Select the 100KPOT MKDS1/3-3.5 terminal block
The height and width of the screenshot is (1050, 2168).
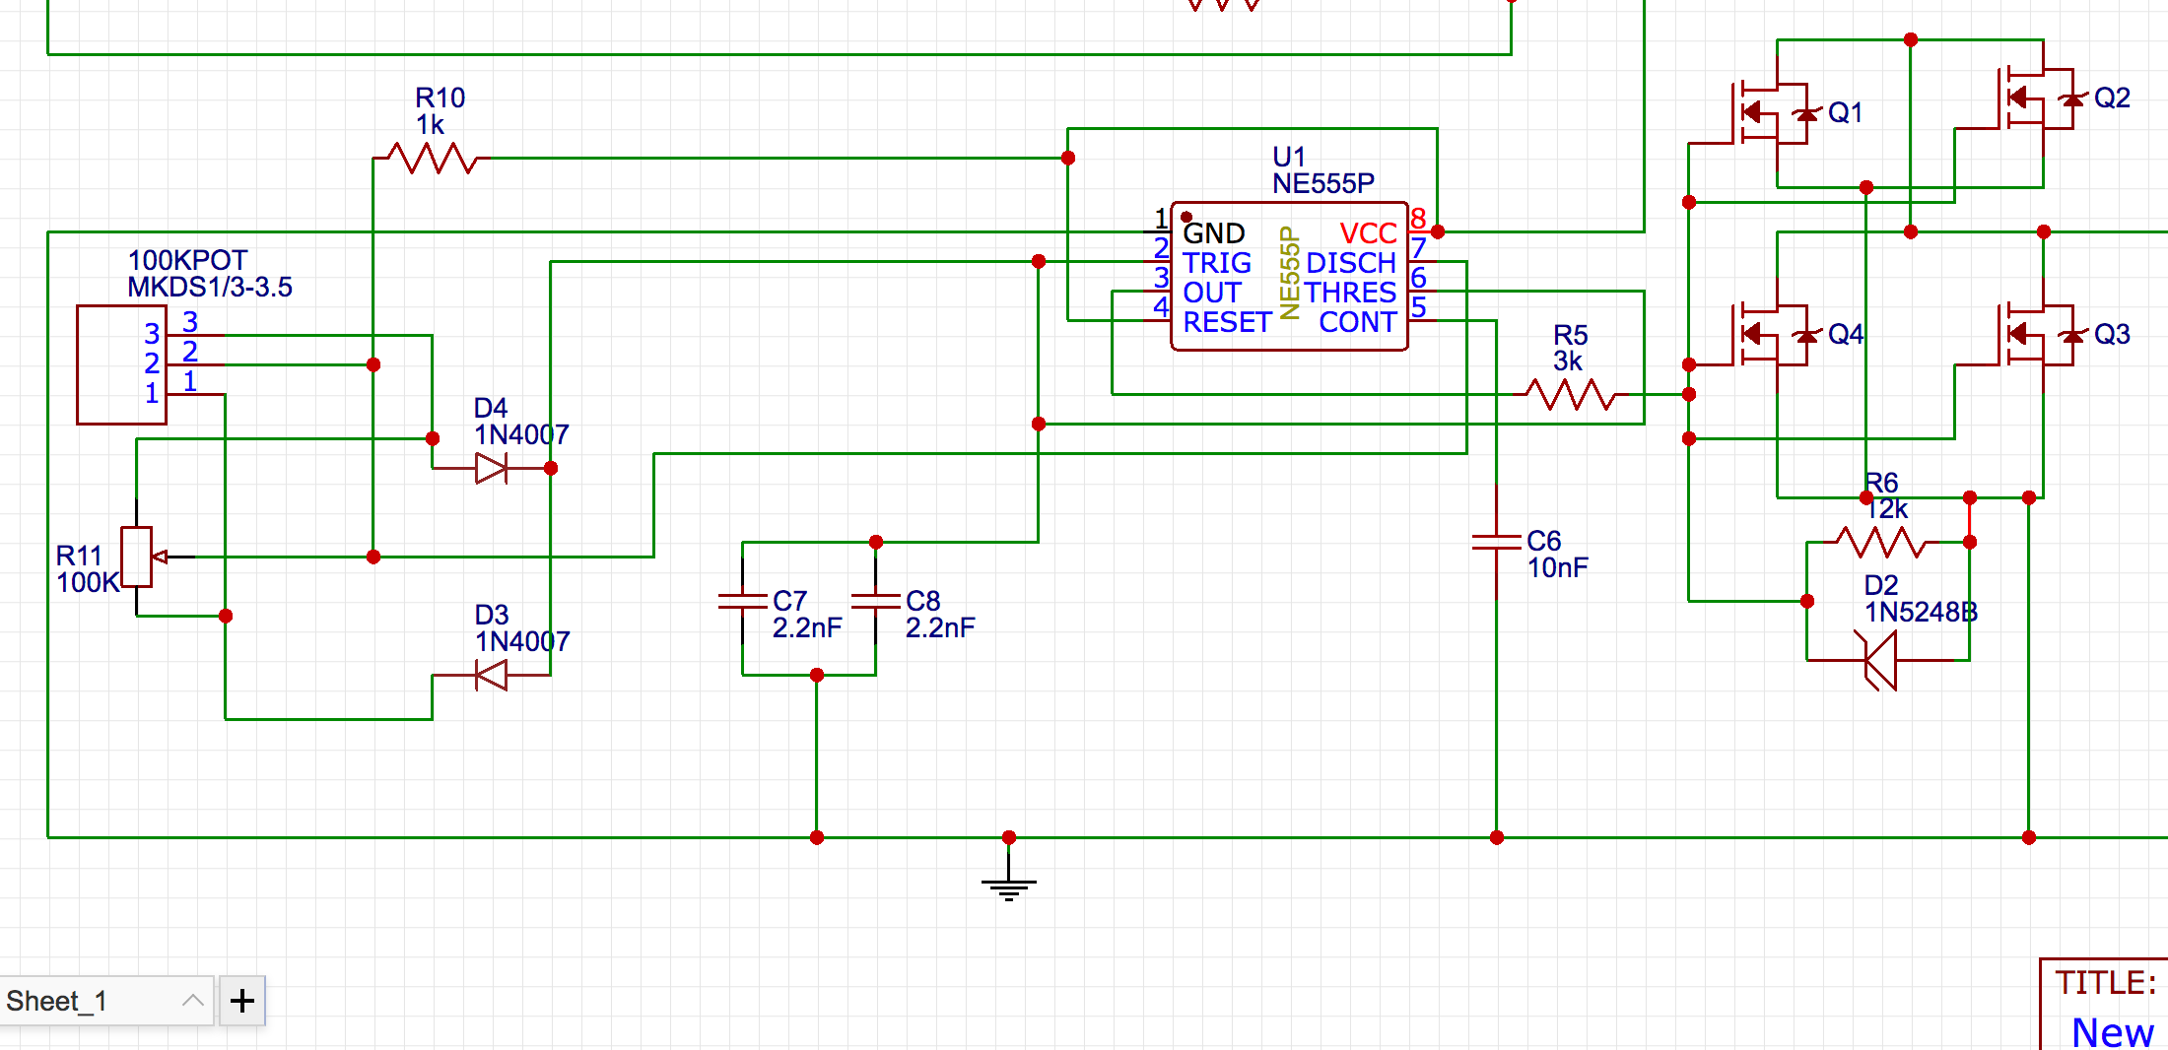(120, 364)
